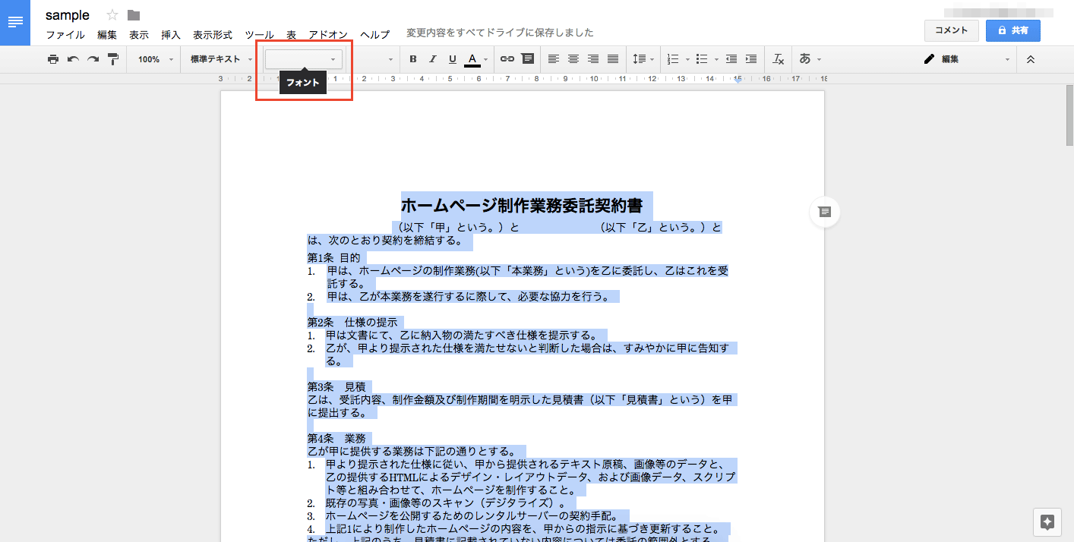Open the 編集 mode dropdown
This screenshot has width=1074, height=542.
966,59
